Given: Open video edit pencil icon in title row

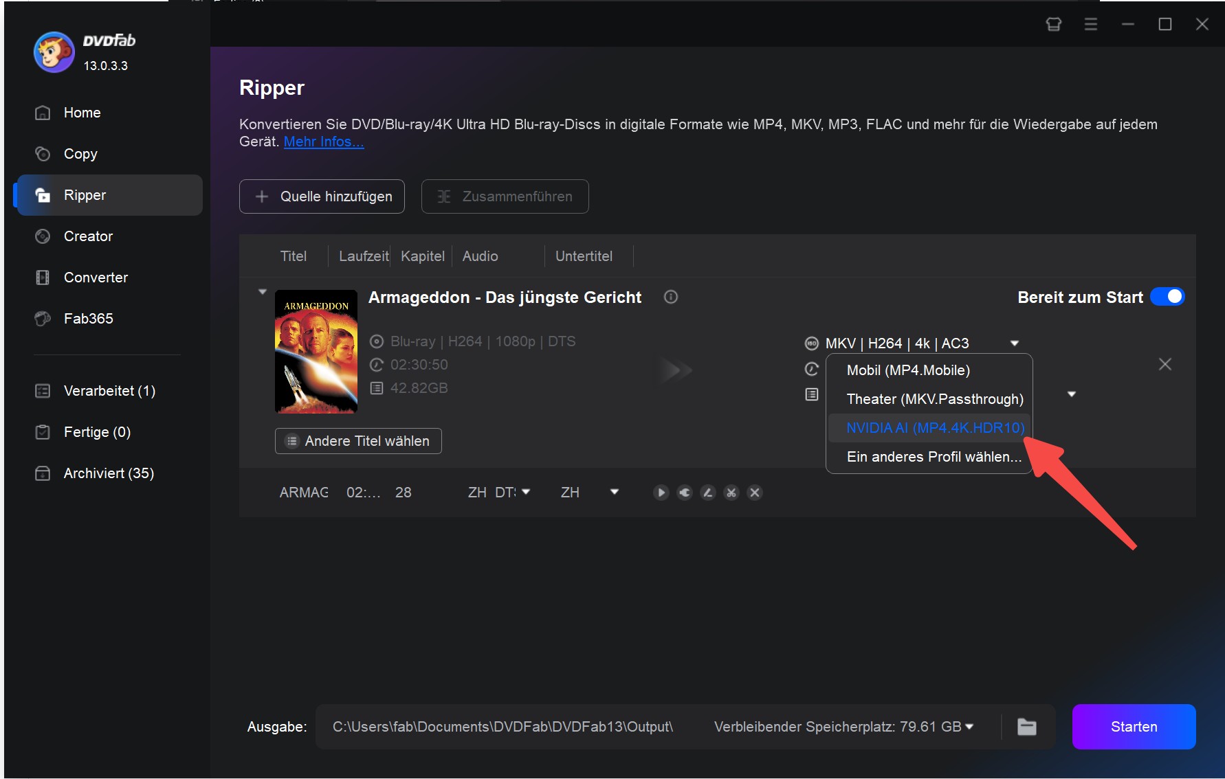Looking at the screenshot, I should click(x=708, y=493).
